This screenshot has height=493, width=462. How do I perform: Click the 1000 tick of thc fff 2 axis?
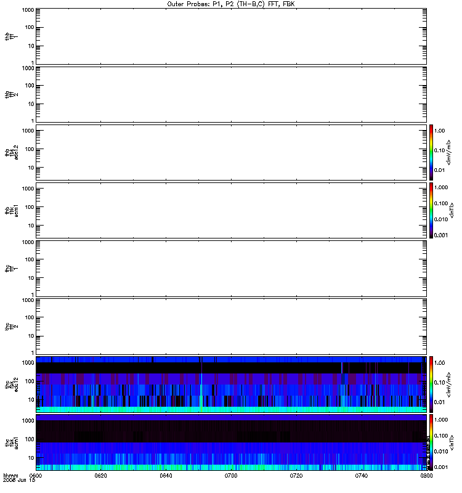28,300
